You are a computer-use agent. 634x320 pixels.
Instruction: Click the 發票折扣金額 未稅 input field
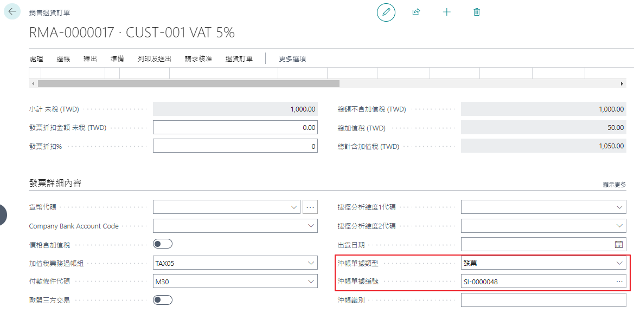click(235, 128)
